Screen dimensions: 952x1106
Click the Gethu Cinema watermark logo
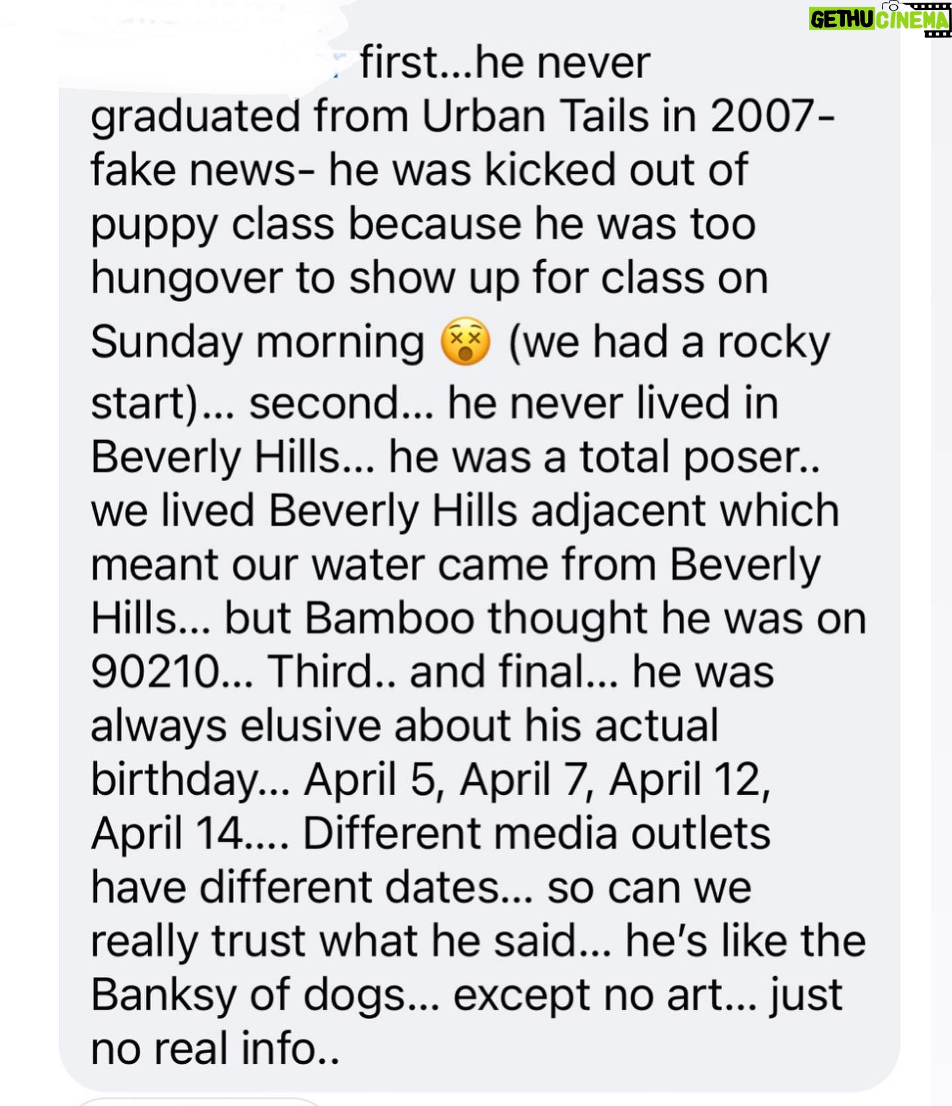pyautogui.click(x=880, y=20)
